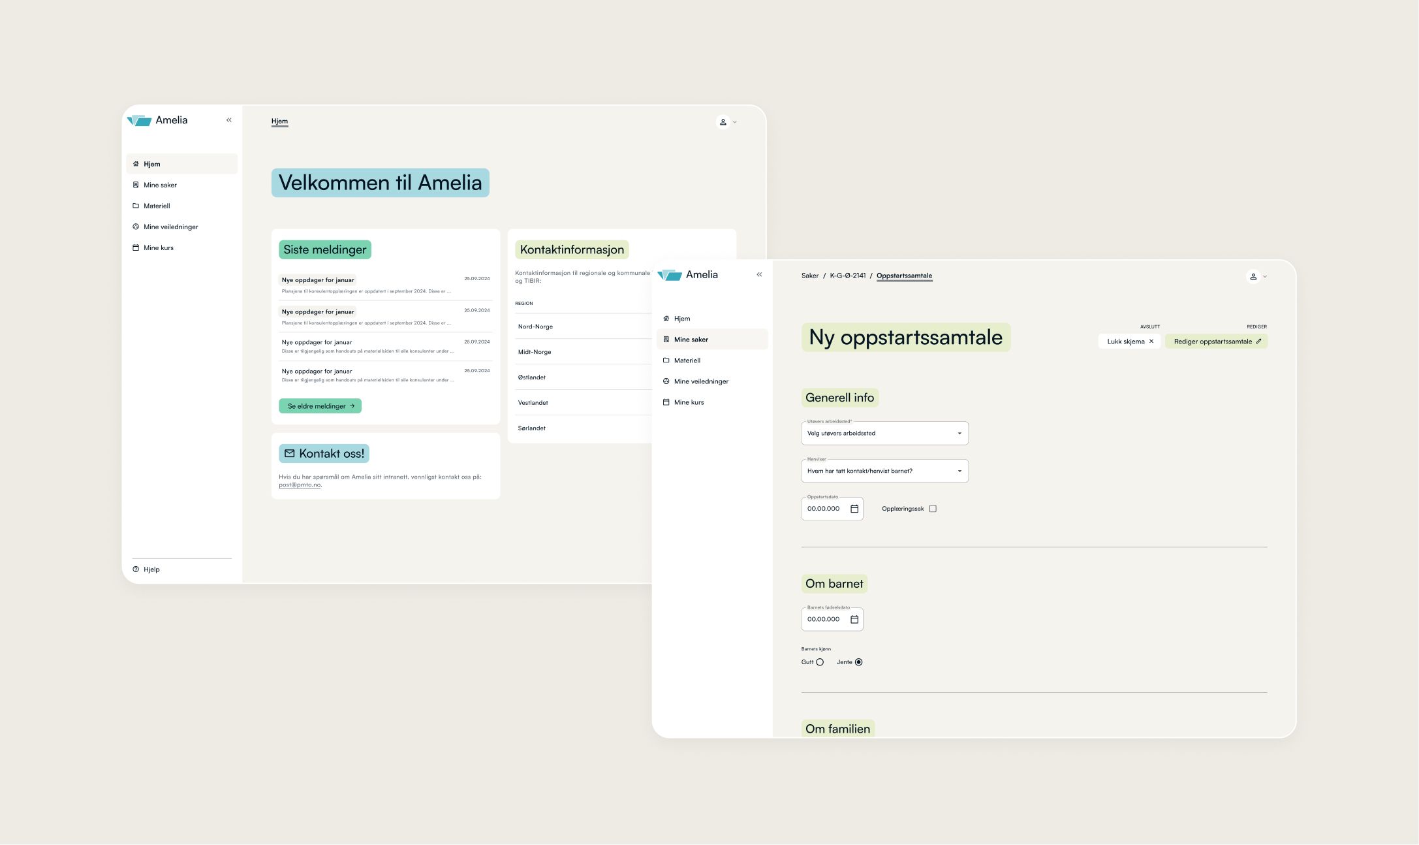The image size is (1419, 845).
Task: Open Materiell in the Velkommen window sidebar
Action: pos(182,206)
